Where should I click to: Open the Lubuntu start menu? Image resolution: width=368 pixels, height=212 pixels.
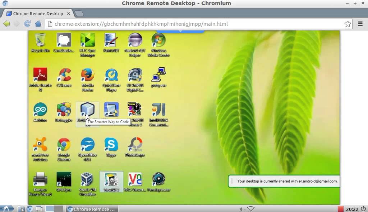tap(6, 208)
